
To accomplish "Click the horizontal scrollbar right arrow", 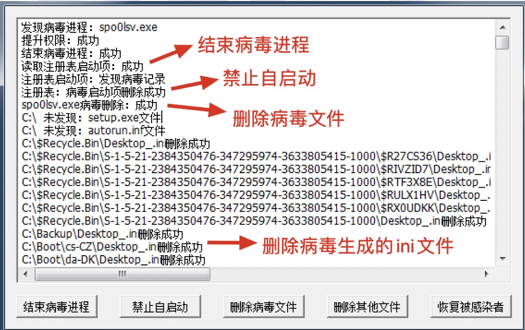I will 486,274.
